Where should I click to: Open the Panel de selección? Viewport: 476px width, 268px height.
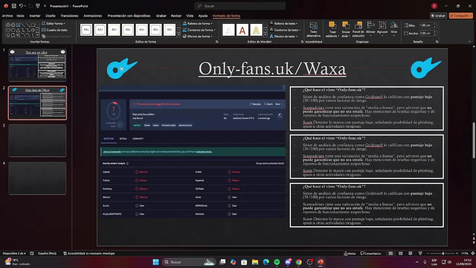pos(358,29)
